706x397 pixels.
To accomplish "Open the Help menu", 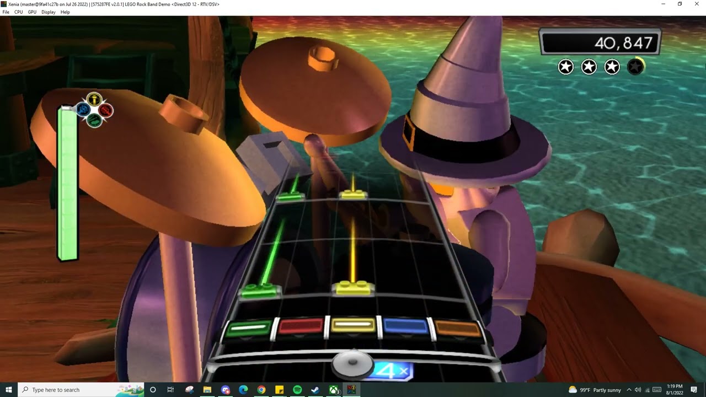I will point(65,12).
